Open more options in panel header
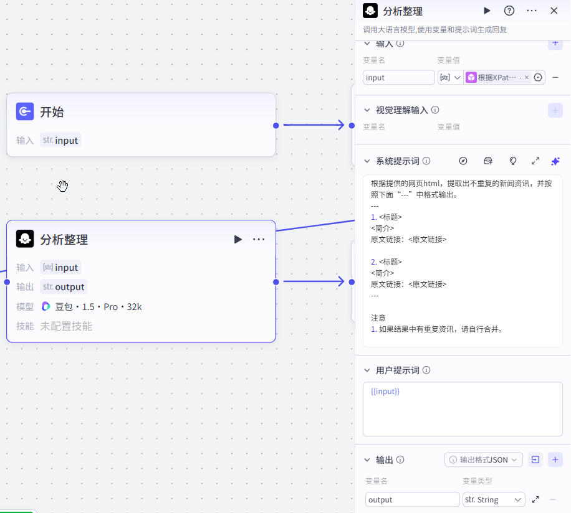The image size is (571, 513). (x=532, y=11)
